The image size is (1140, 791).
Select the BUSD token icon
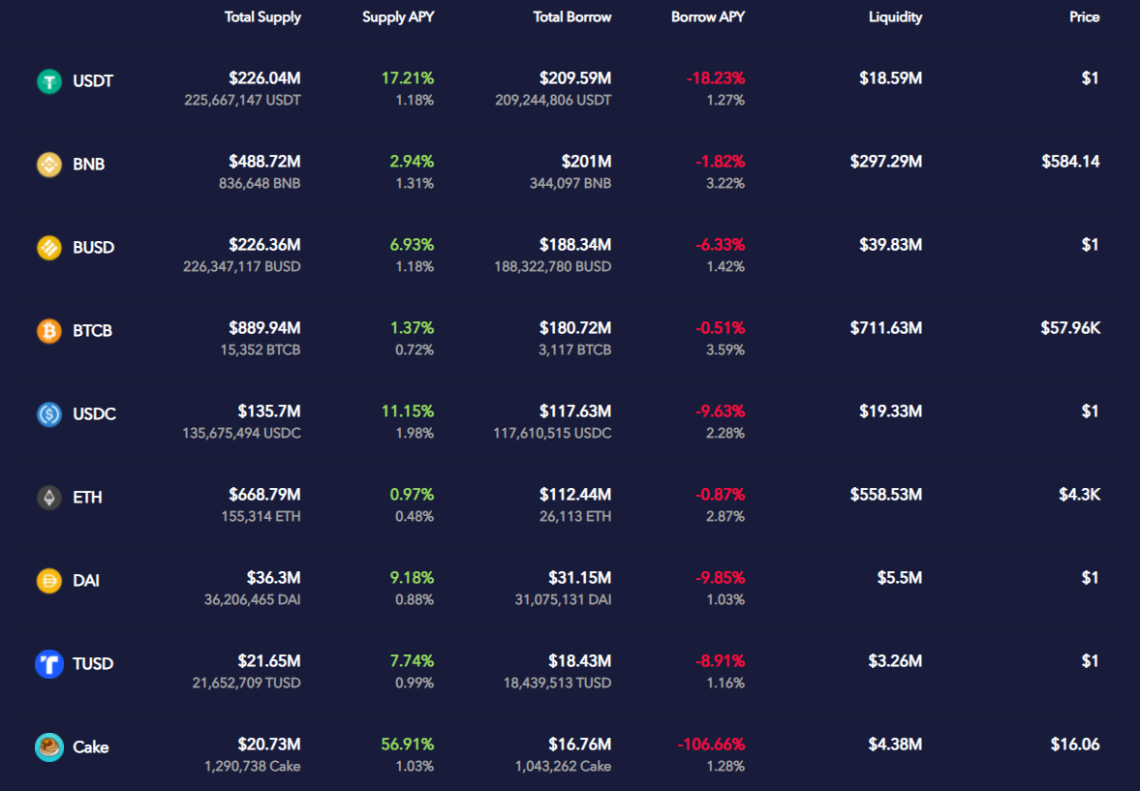coord(49,247)
